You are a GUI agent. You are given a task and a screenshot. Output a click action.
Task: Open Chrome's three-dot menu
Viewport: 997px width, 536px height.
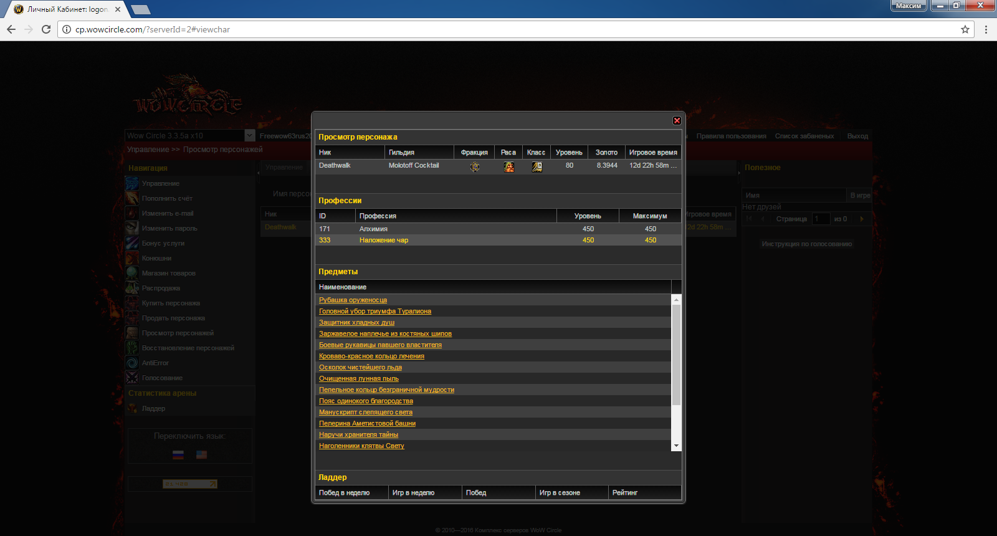coord(986,29)
